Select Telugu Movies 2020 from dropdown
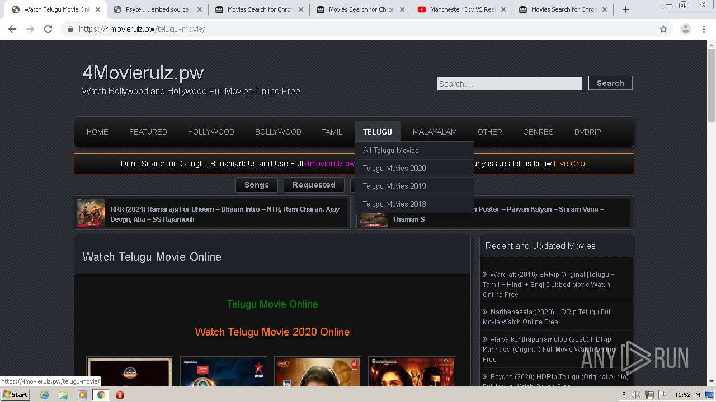The width and height of the screenshot is (716, 402). (x=414, y=168)
